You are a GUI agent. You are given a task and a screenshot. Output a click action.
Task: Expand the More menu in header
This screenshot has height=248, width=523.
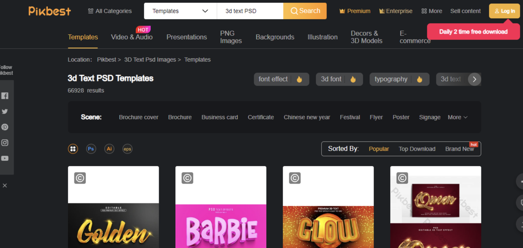(432, 11)
